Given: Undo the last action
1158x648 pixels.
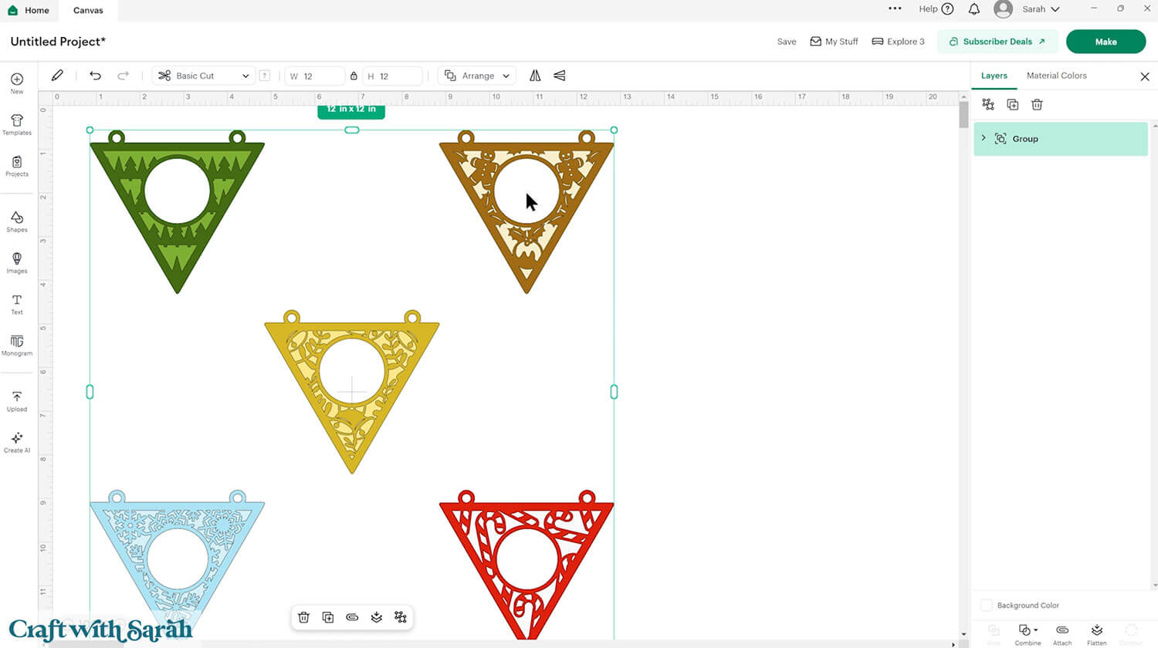Looking at the screenshot, I should click(x=95, y=75).
